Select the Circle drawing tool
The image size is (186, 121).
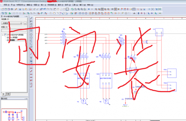pos(31,35)
